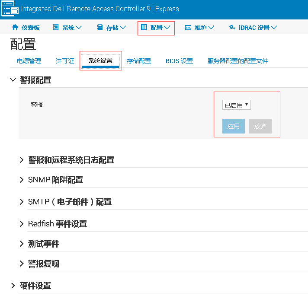Click the document icon beside 系统
Screen dimensions: 308x302
pyautogui.click(x=56, y=27)
